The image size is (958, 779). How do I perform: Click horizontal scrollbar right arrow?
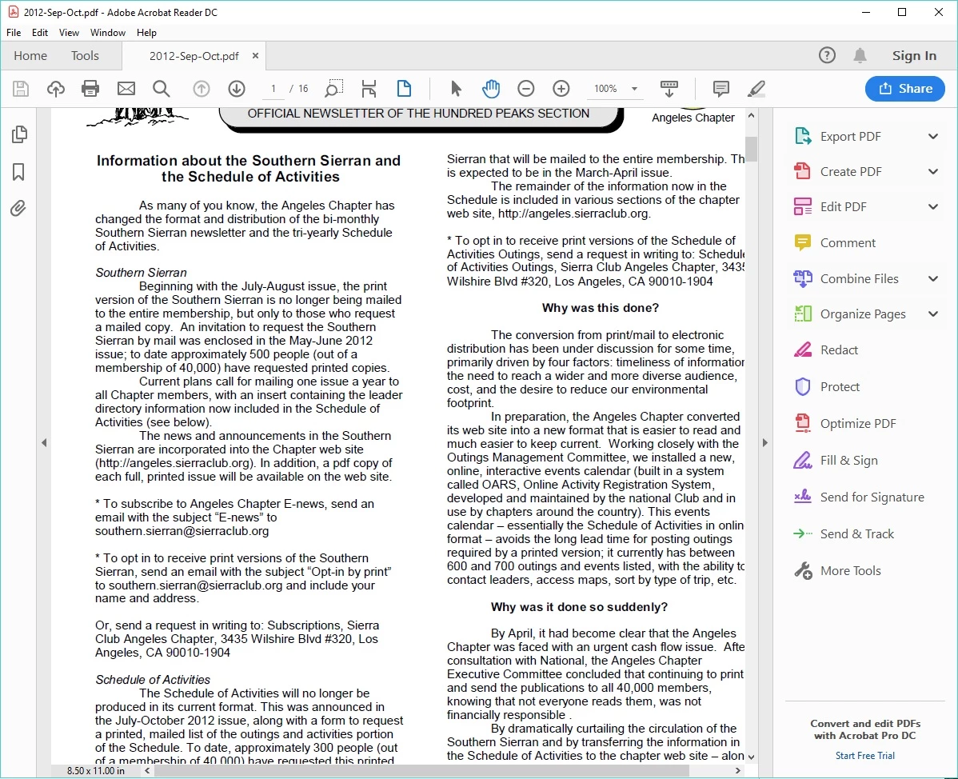(x=738, y=771)
